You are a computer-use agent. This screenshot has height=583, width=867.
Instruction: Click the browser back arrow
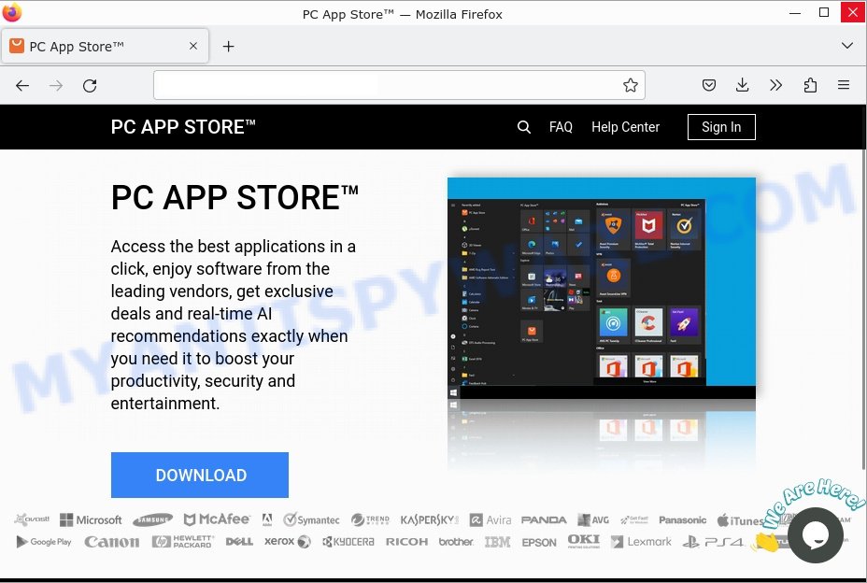22,86
